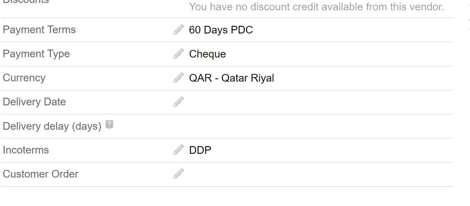The height and width of the screenshot is (206, 470).
Task: Click the Payment Terms label
Action: click(39, 30)
